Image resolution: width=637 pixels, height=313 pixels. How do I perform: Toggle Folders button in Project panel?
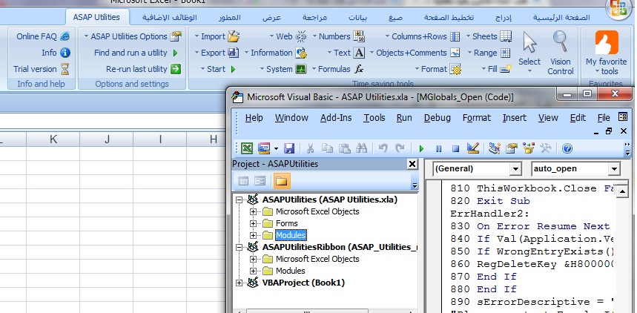tap(282, 181)
